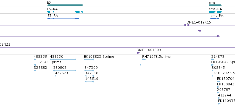Click the RH71973.5prime arrow marker
This screenshot has height=105, width=235.
pos(144,59)
